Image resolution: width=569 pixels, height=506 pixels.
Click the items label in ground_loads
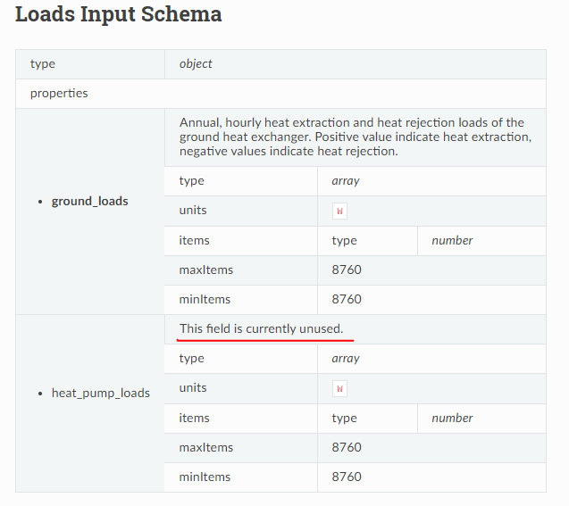[195, 240]
